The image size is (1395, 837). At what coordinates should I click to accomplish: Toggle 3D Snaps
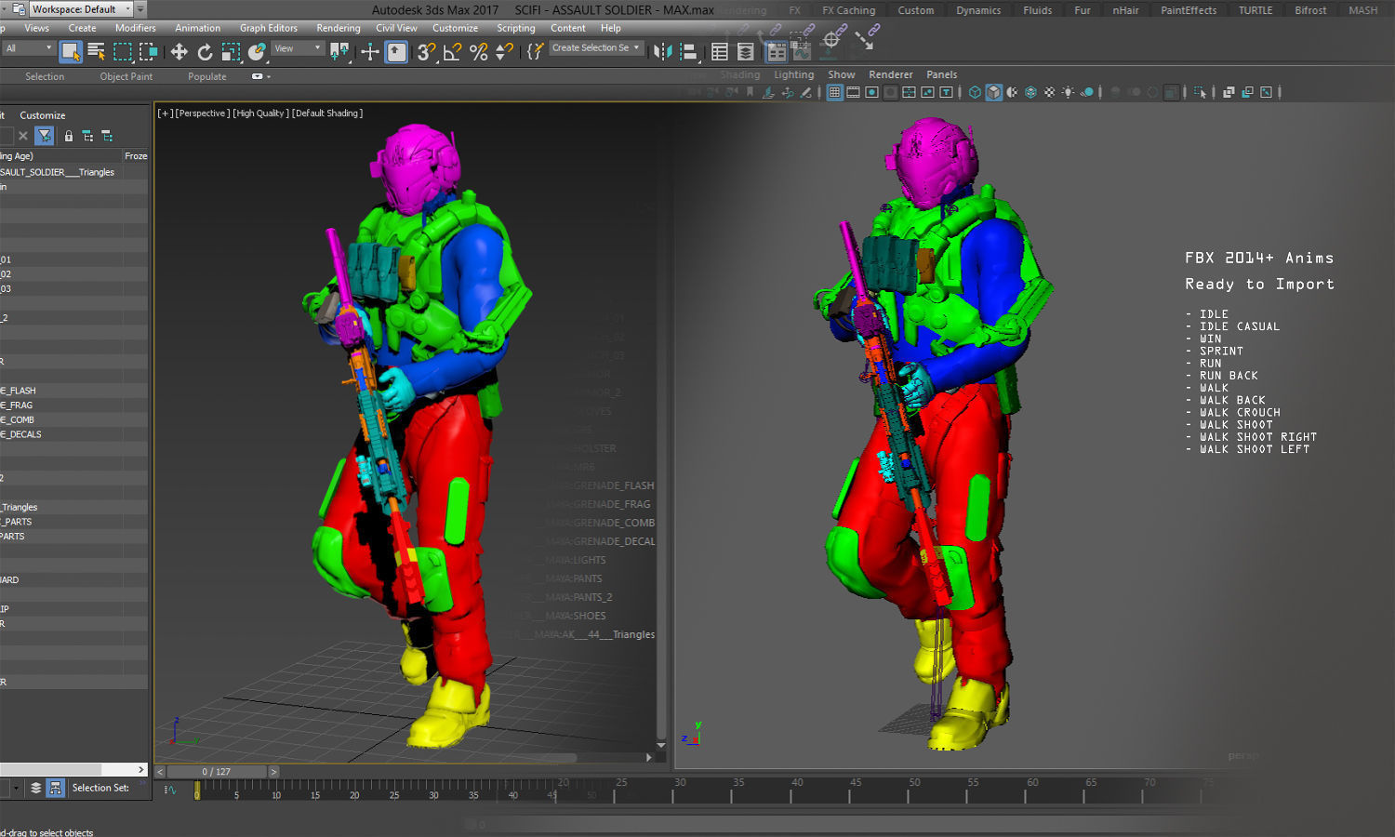426,52
